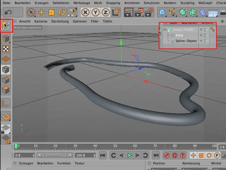Add a Cube primitive object

click(x=162, y=12)
